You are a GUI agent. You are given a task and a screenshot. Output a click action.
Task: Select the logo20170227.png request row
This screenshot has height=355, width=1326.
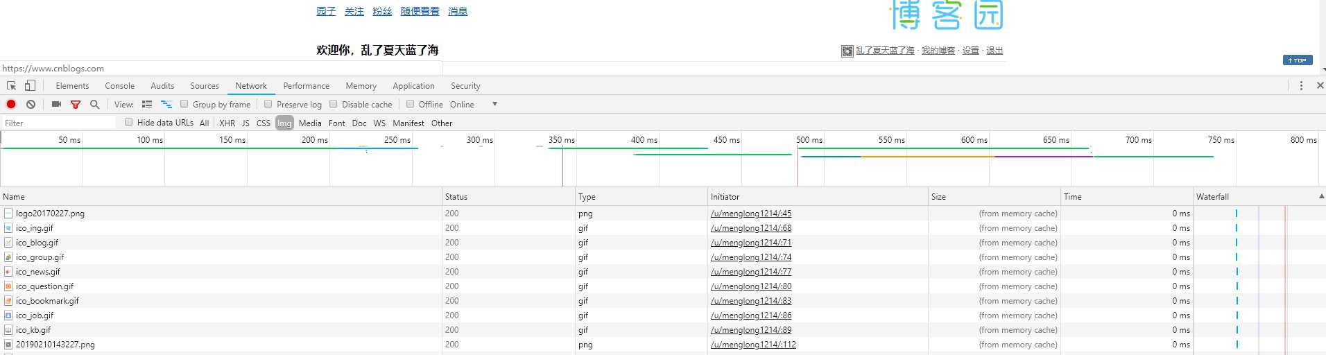coord(663,214)
